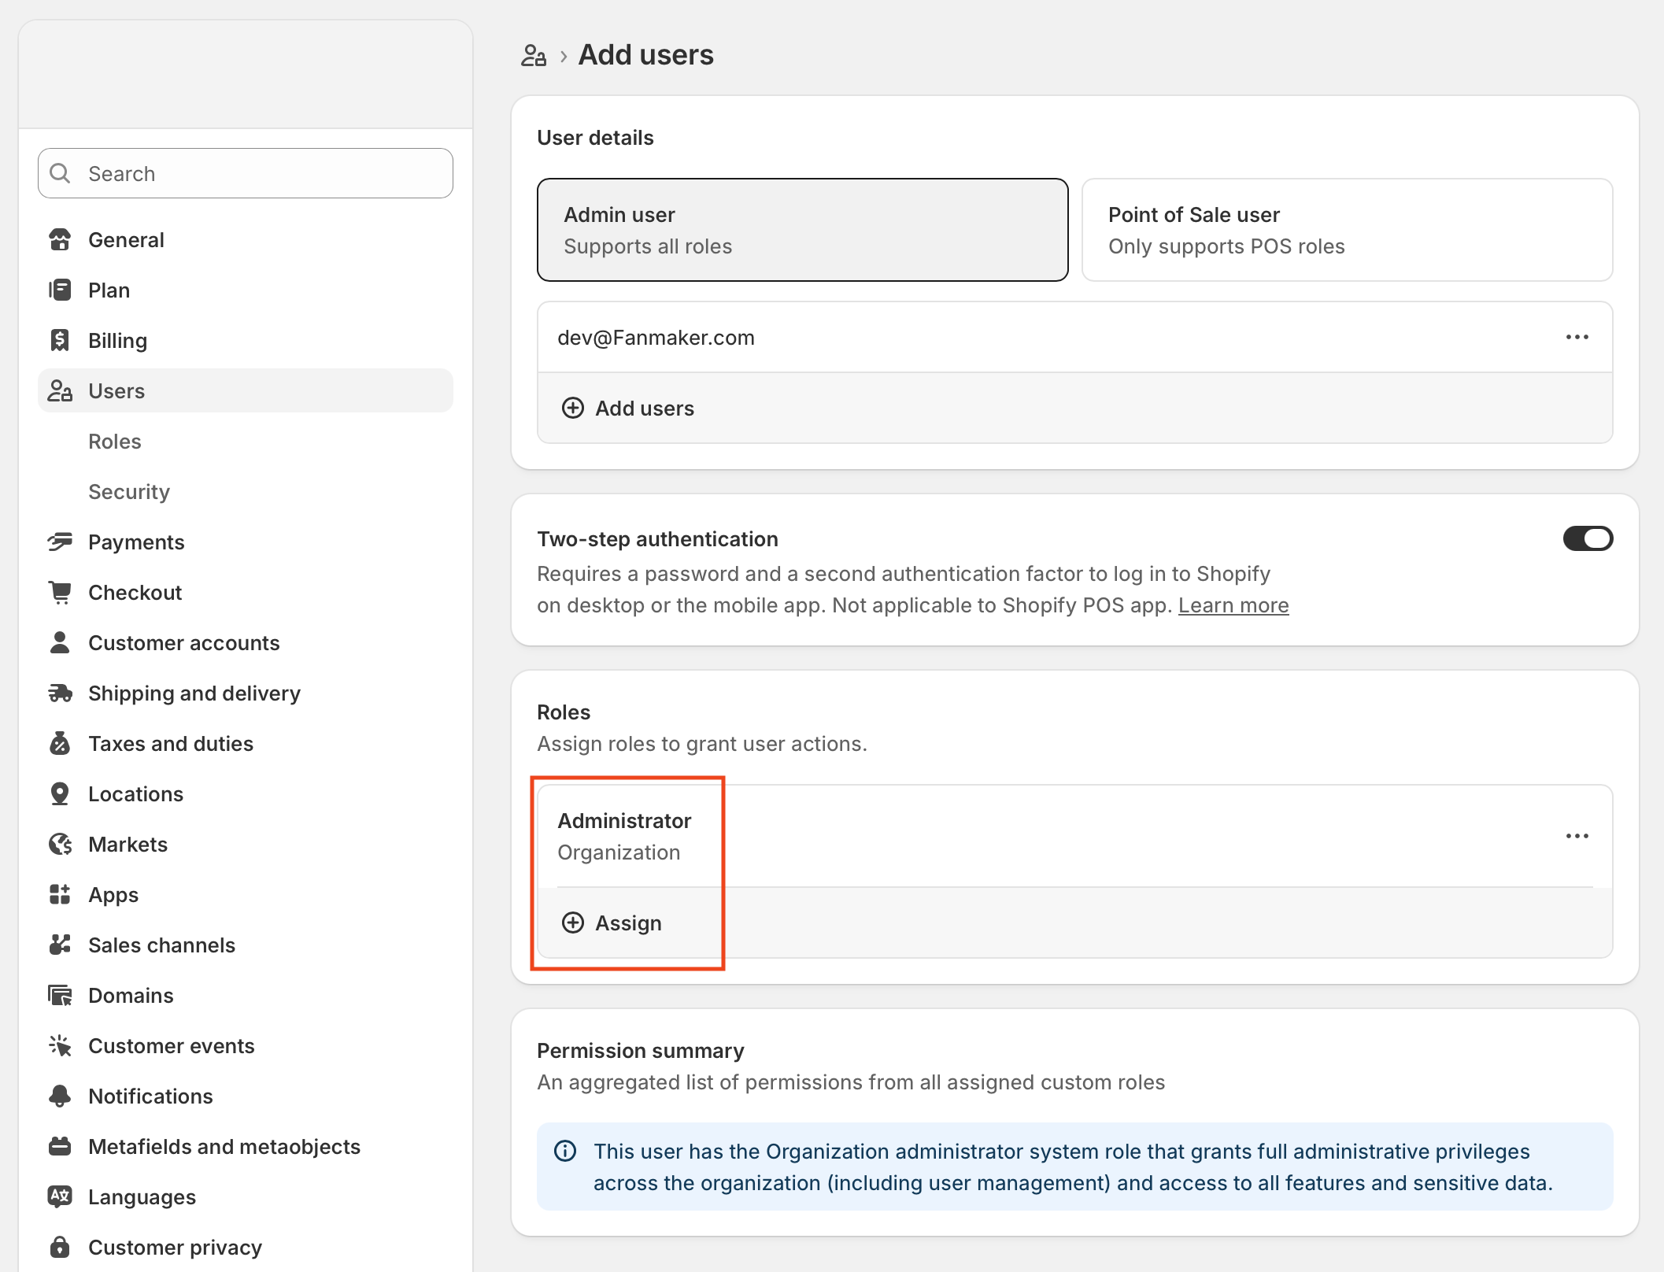Image resolution: width=1664 pixels, height=1272 pixels.
Task: Select the Admin user option card
Action: [x=801, y=230]
